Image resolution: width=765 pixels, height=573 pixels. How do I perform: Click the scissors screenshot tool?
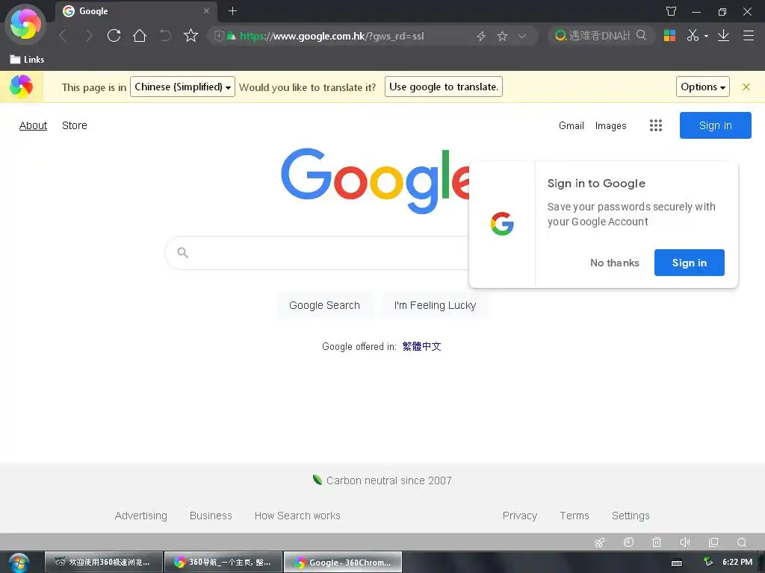(x=693, y=35)
